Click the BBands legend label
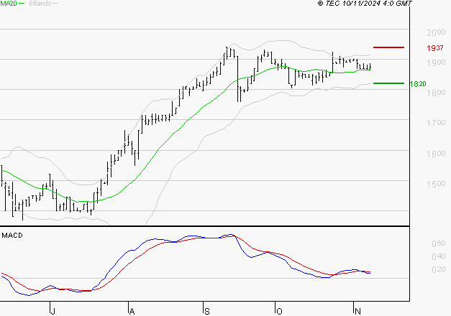This screenshot has height=316, width=451. 40,3
